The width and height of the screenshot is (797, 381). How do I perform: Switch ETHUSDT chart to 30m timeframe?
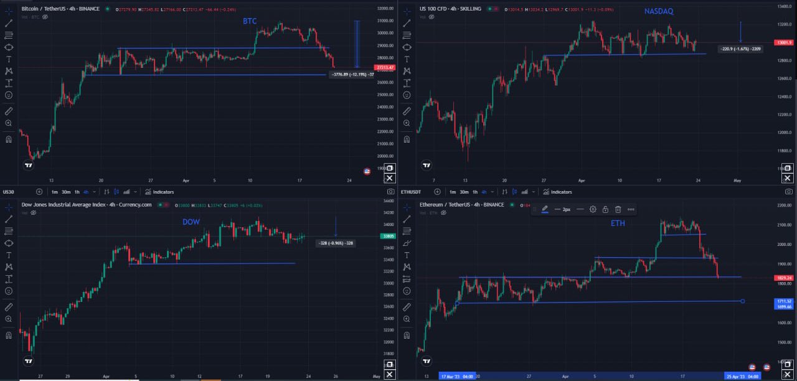(x=464, y=192)
